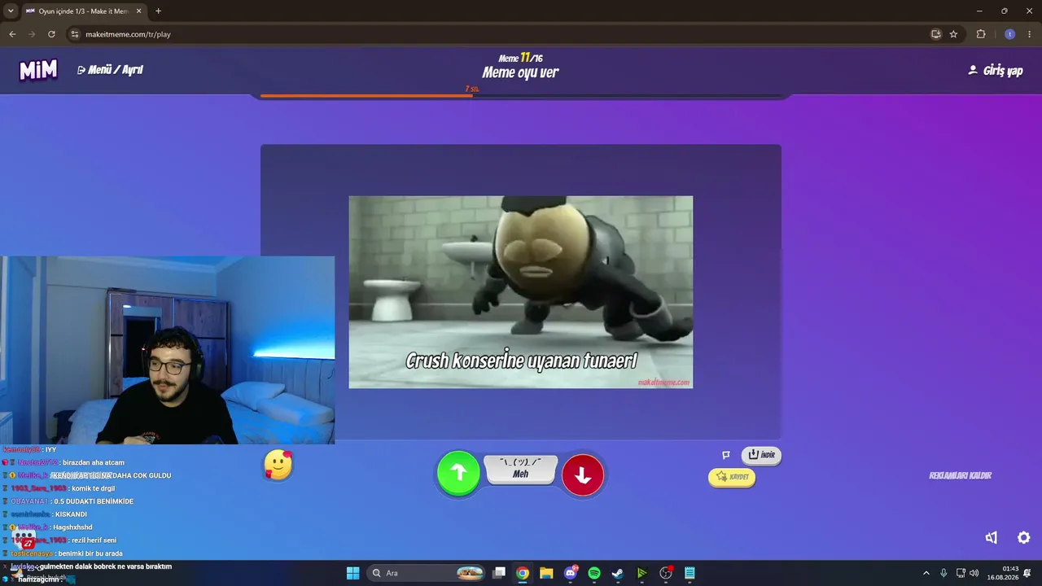Reload the makeitmeme page
The image size is (1042, 586).
pyautogui.click(x=51, y=34)
